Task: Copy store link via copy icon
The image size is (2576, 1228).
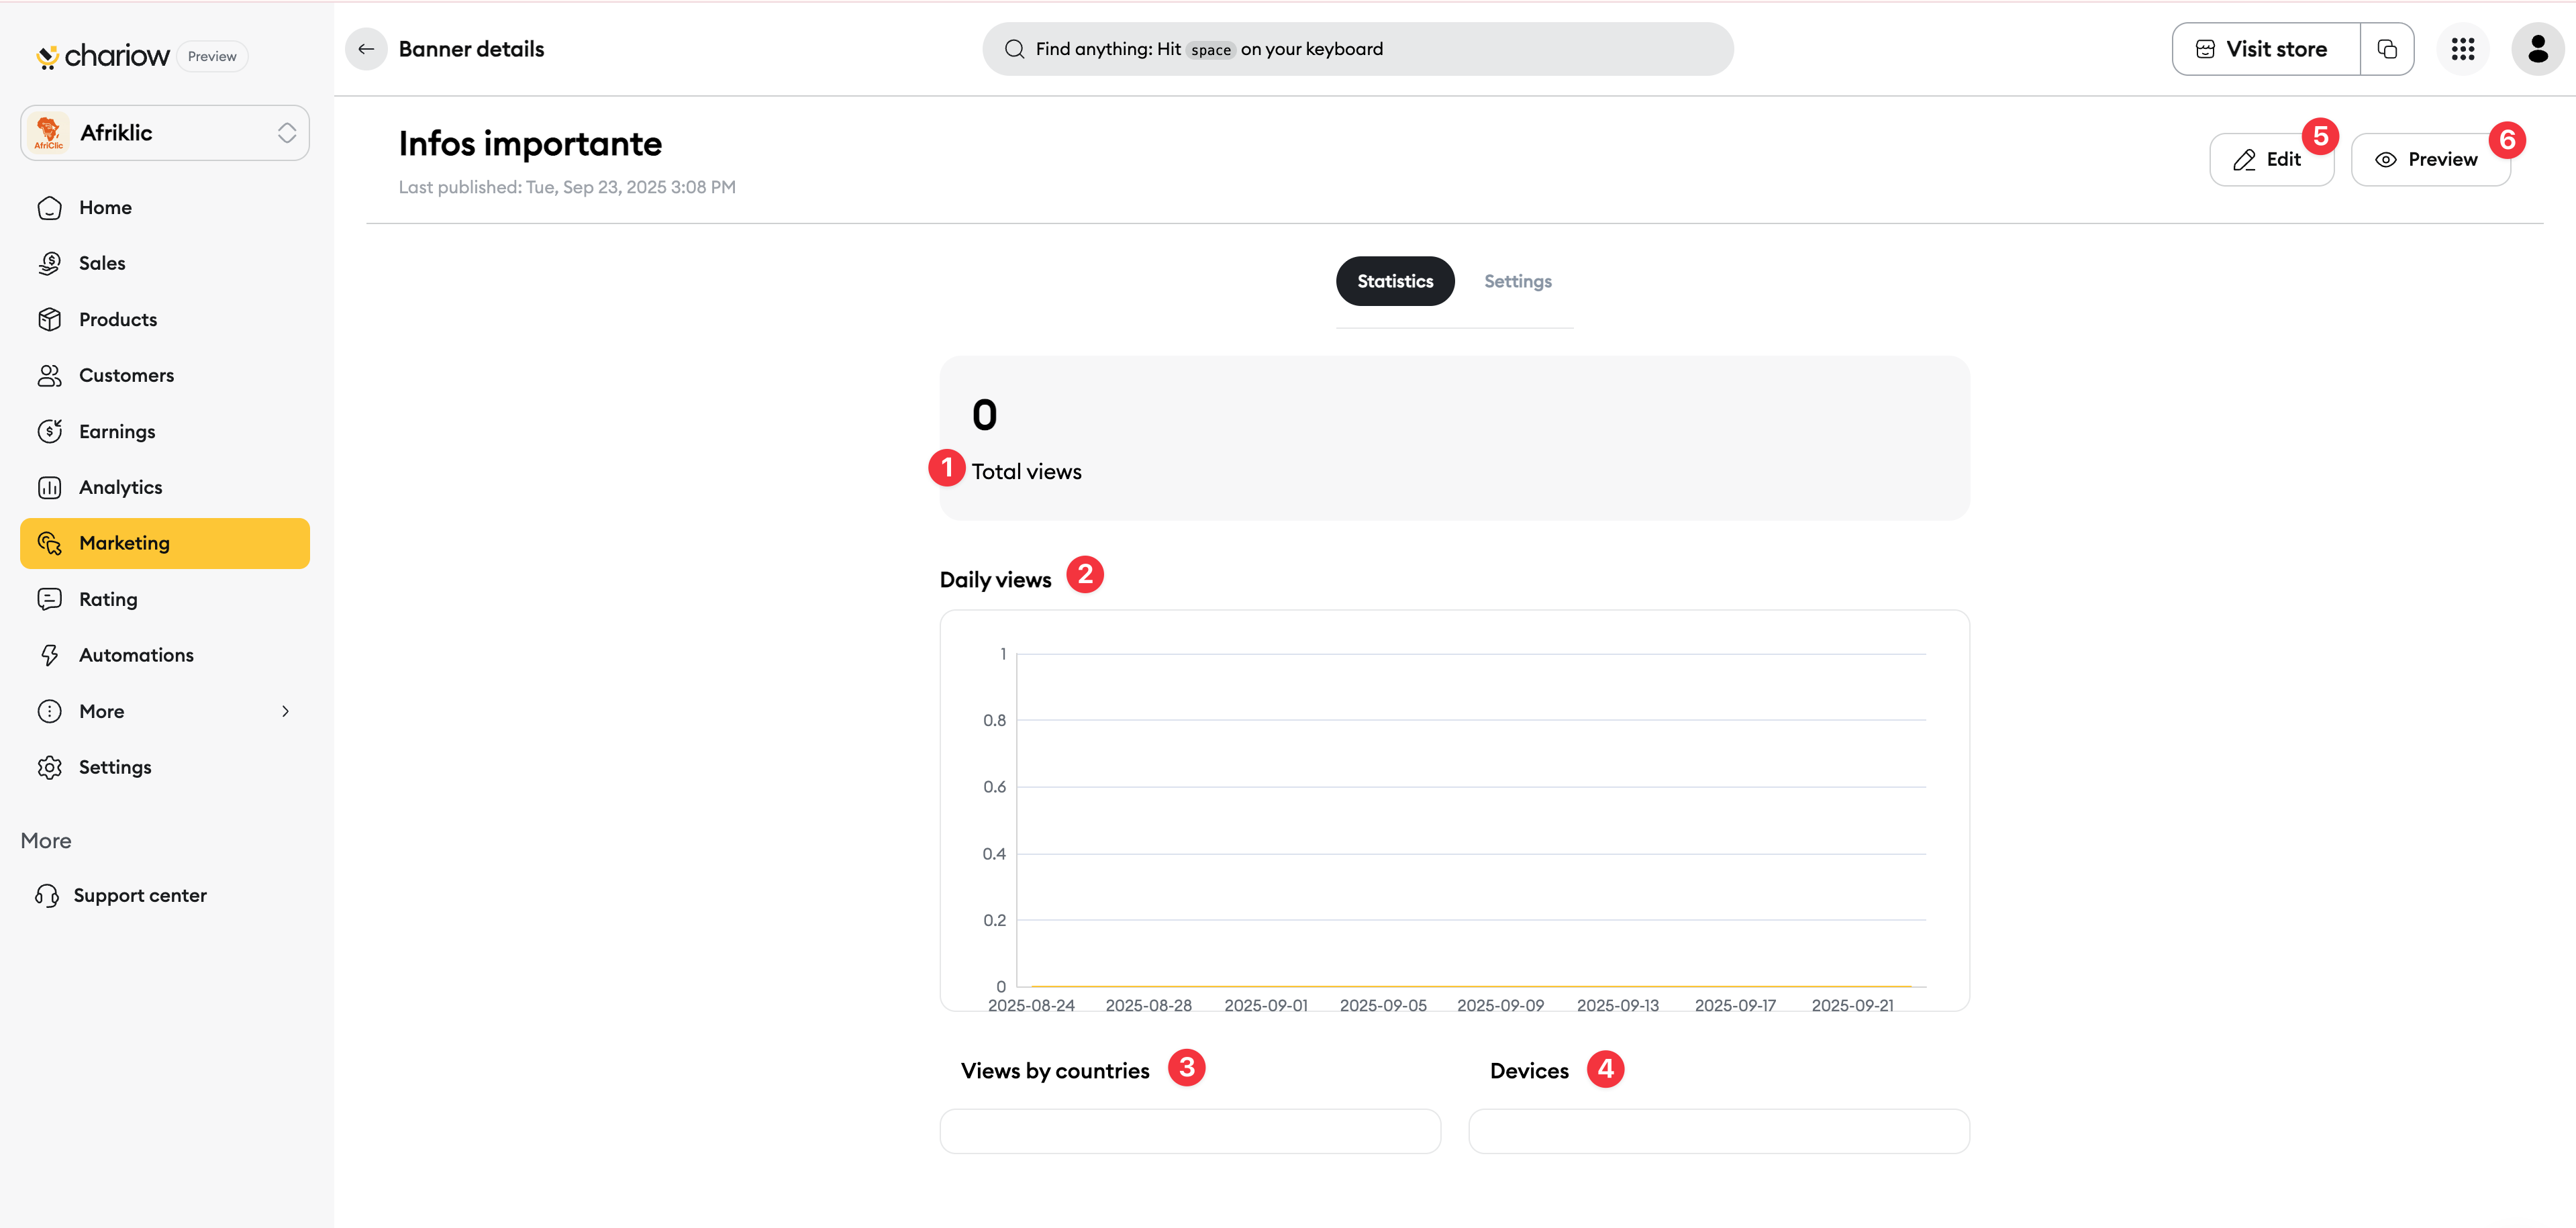Action: [x=2387, y=49]
